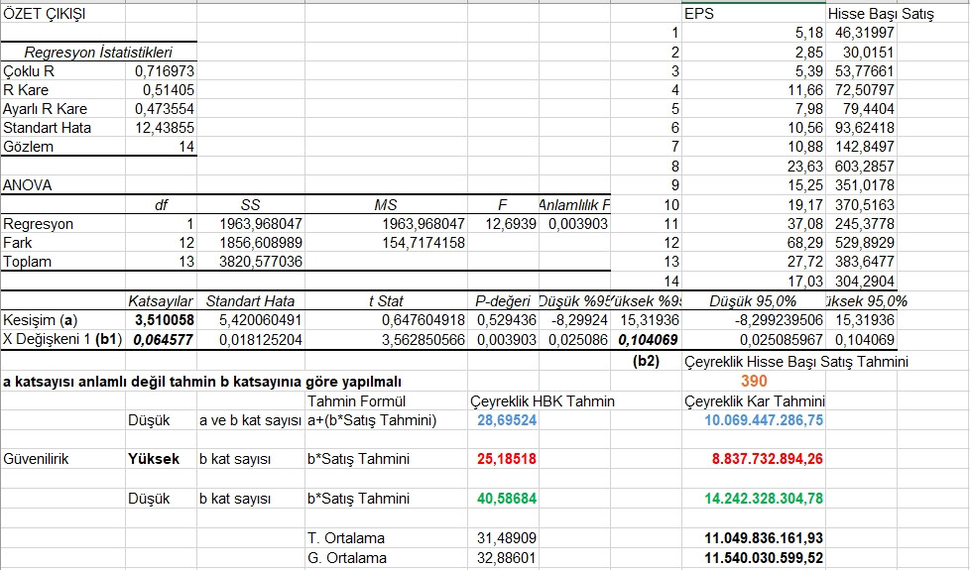Click the green HBK estimate 40,58684

pos(507,499)
